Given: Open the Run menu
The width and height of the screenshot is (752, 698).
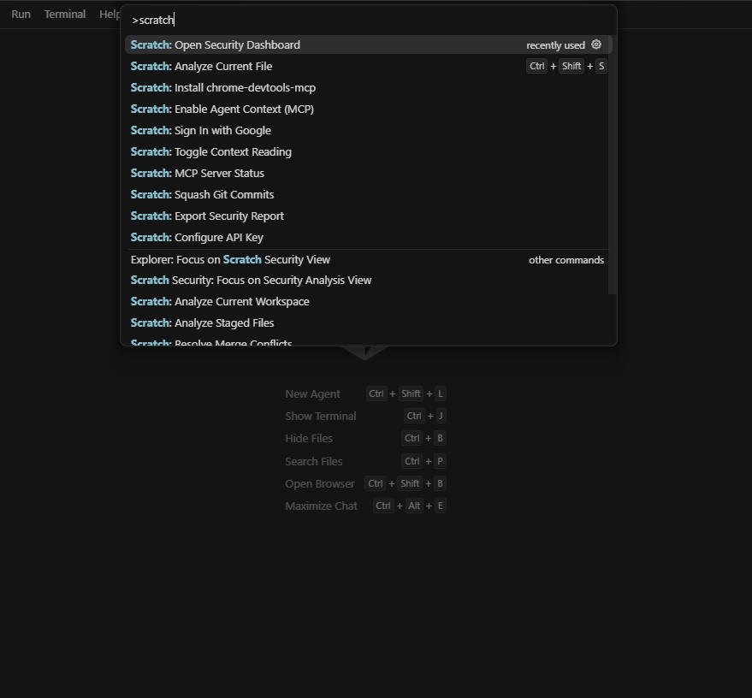Looking at the screenshot, I should tap(20, 14).
